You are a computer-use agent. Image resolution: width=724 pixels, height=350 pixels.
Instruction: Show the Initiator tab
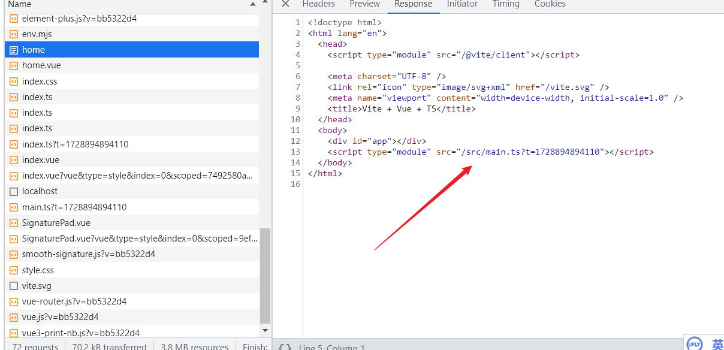[x=462, y=4]
